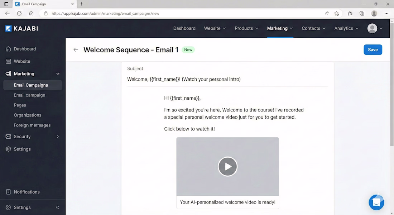Viewport: 394px width, 215px height.
Task: Click the browser address bar URL
Action: [x=105, y=14]
